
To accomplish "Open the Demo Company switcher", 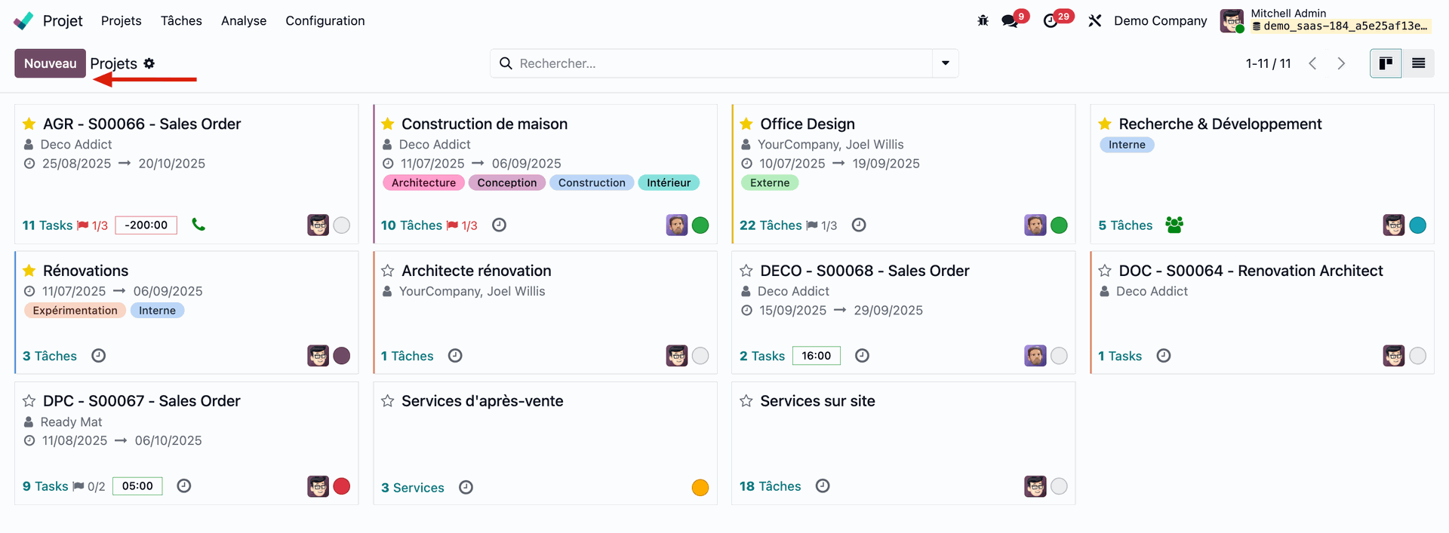I will [x=1160, y=21].
